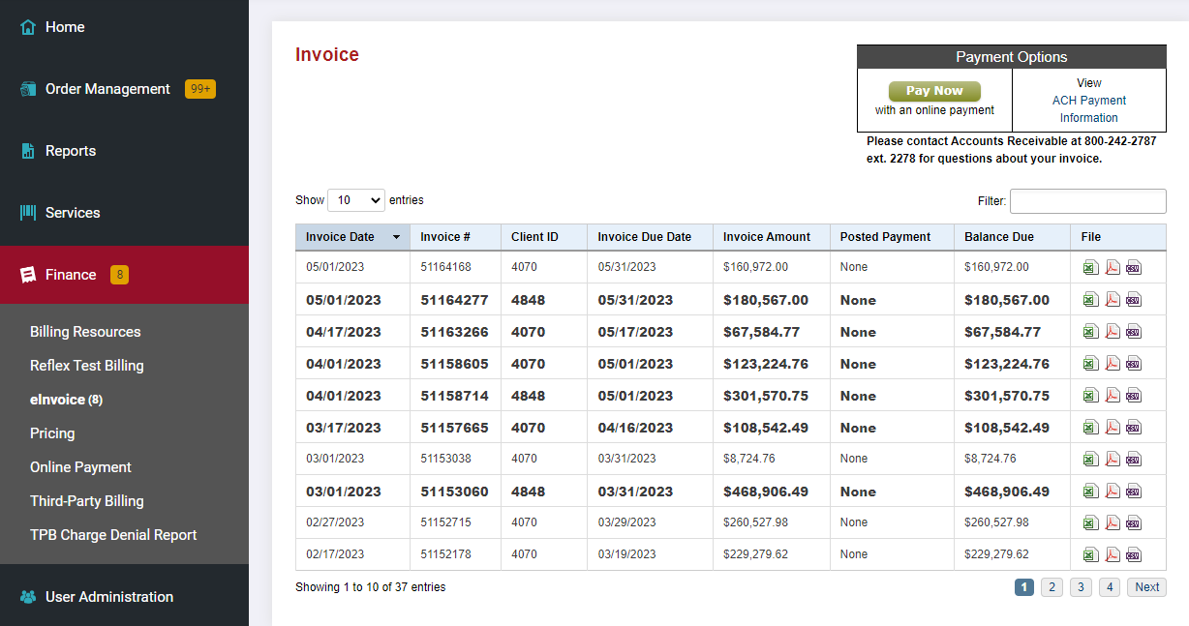Focus the Filter text field
Image resolution: width=1189 pixels, height=626 pixels.
[x=1088, y=201]
